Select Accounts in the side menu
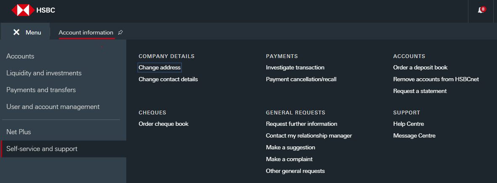 20,56
